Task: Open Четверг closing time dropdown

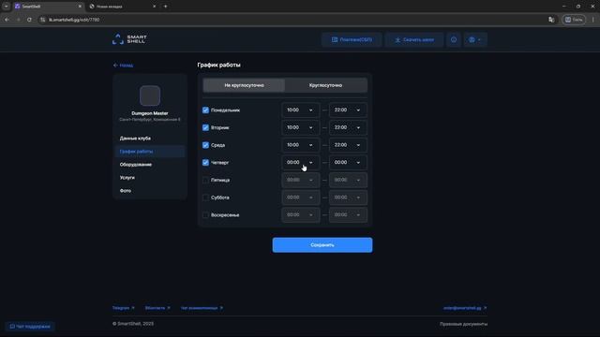Action: [348, 162]
